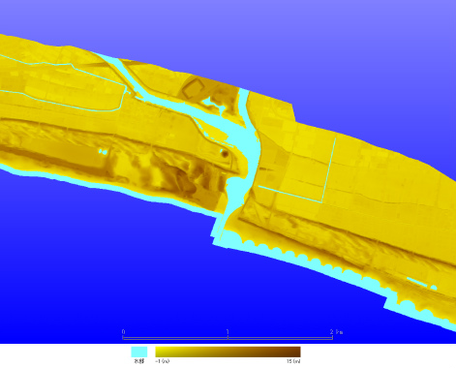Click the dark polygon embankment outline
Image resolution: width=456 pixels, height=368 pixels.
(194, 88)
